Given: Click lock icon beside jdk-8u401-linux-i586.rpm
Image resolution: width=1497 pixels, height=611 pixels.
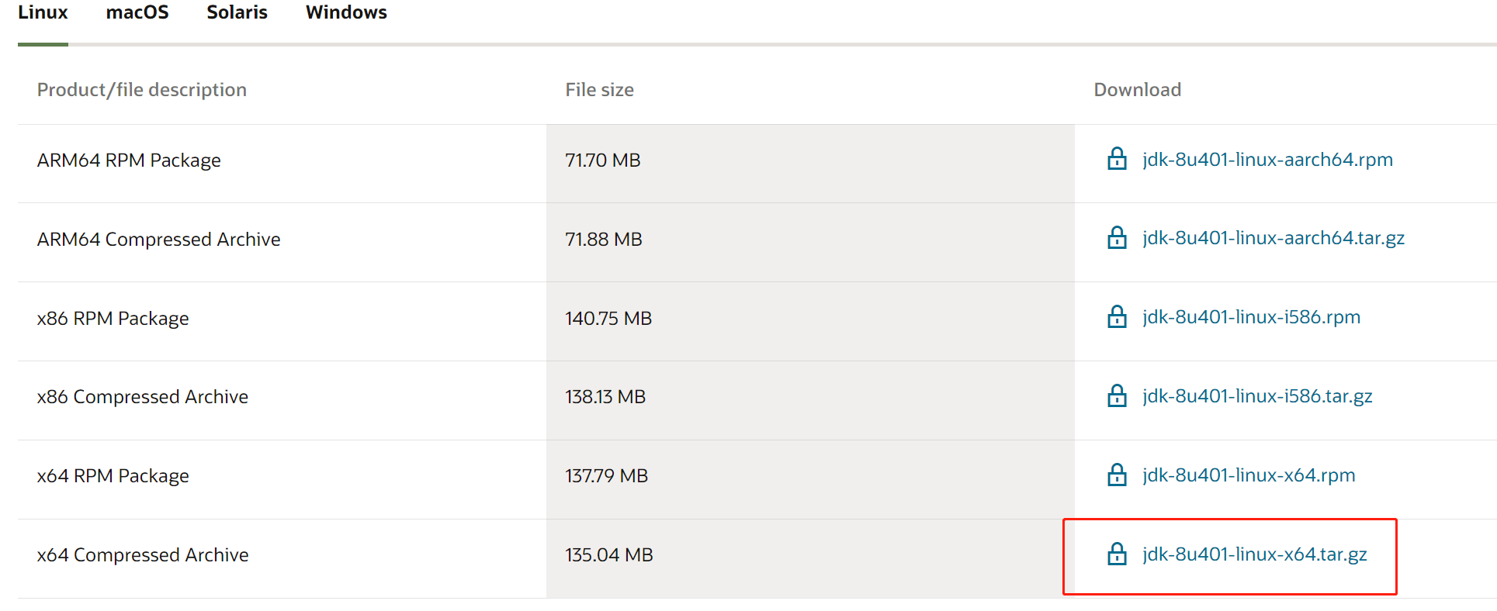Looking at the screenshot, I should click(x=1117, y=317).
